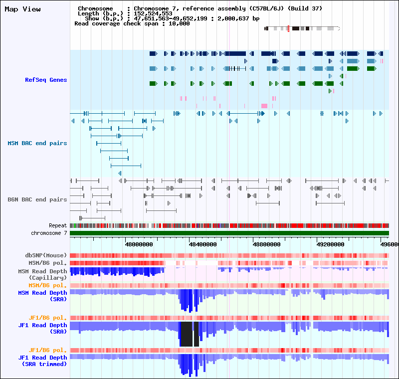Viewport: 399px width, 379px height.
Task: Click leftmost green gene in the RefSeq Genes track
Action: tap(154, 83)
